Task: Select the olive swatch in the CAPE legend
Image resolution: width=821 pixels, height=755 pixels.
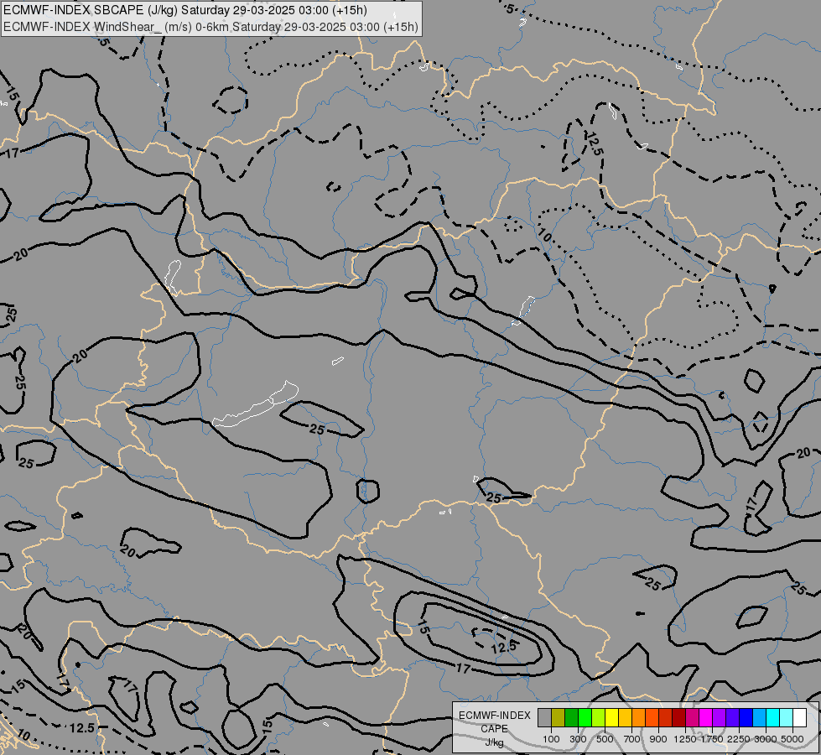Action: (559, 718)
